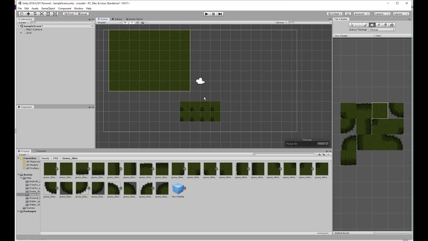The width and height of the screenshot is (428, 241).
Task: Select the tile Picker eyedropper tool
Action: tap(379, 25)
